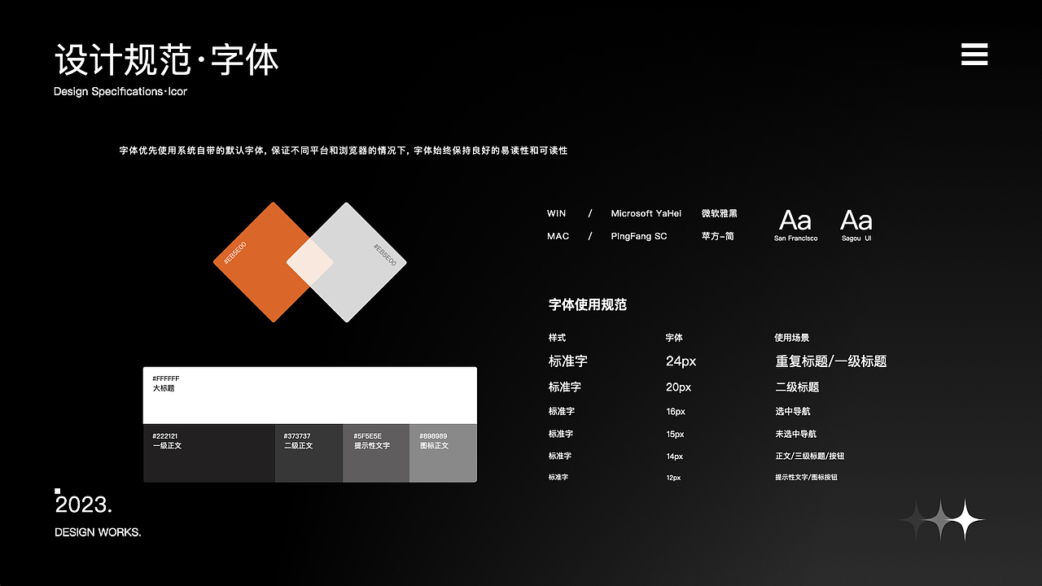Switch to the 设计规范·字体 title tab
This screenshot has width=1042, height=586.
(166, 59)
